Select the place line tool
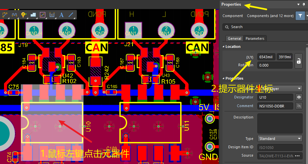Screen dimensions: 308x164 71,15
